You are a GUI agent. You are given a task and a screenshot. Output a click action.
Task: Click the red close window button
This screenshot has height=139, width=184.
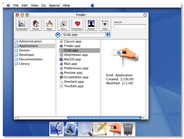(17, 15)
